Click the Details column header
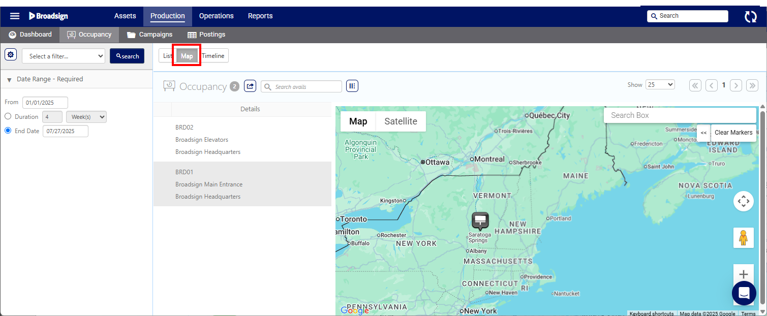767x316 pixels. (x=251, y=109)
